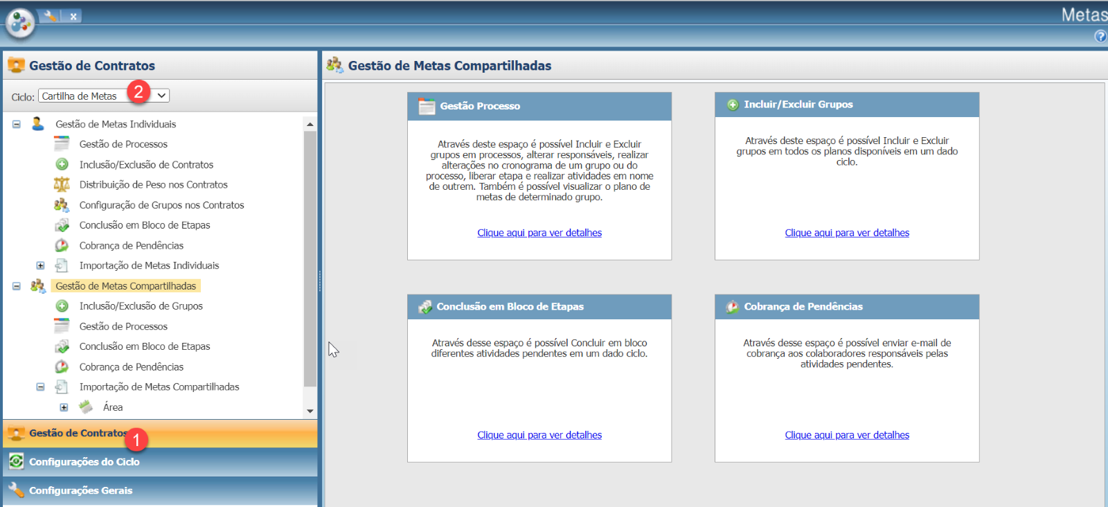Switch to Configurações do Ciclo accordion tab
This screenshot has width=1108, height=507.
pos(160,462)
